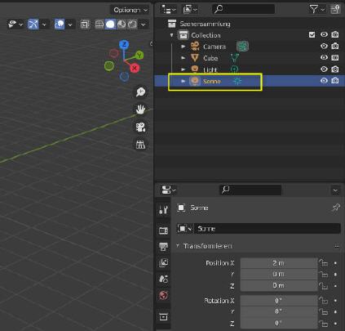Open shading options dropdown arrow
345x331 pixels.
tap(144, 25)
